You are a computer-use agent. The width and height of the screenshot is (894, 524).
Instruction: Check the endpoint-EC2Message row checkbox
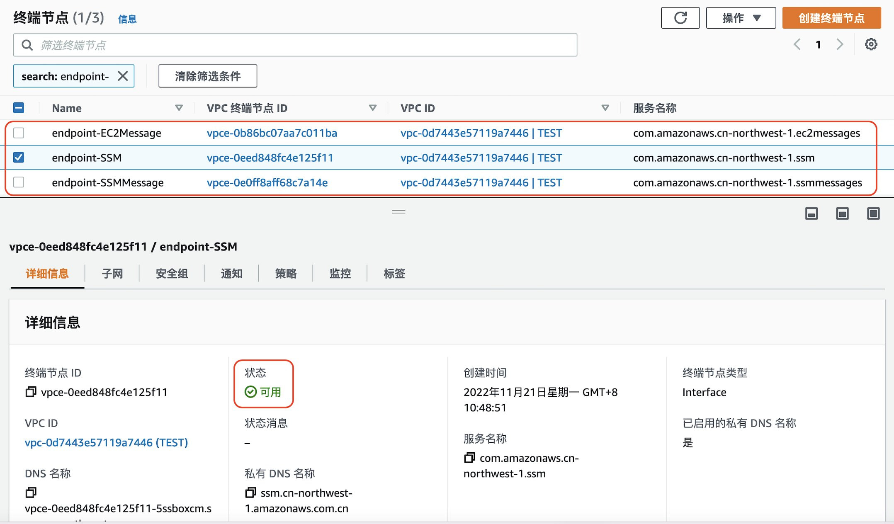coord(19,133)
